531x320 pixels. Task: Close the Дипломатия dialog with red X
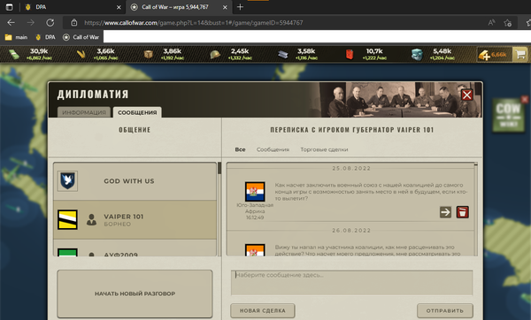pyautogui.click(x=467, y=95)
